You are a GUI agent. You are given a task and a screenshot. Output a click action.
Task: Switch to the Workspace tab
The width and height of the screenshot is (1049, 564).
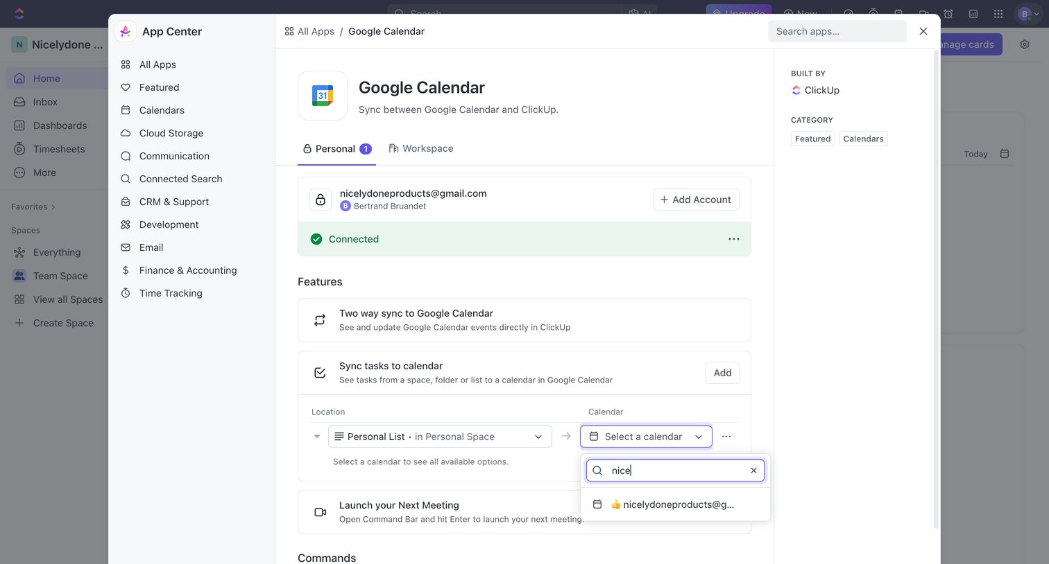tap(421, 148)
